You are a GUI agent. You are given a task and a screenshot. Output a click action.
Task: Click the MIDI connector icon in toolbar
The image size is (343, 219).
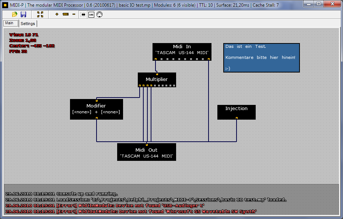(99, 14)
